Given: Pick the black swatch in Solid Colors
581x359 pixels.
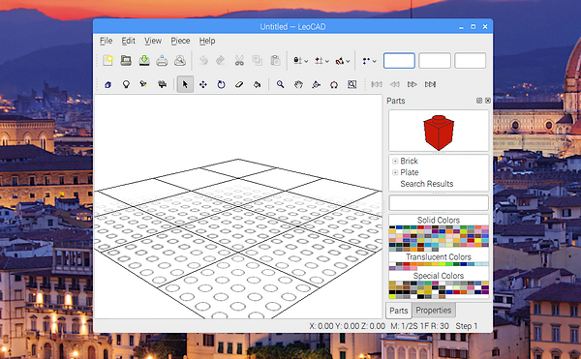Looking at the screenshot, I should 392,227.
